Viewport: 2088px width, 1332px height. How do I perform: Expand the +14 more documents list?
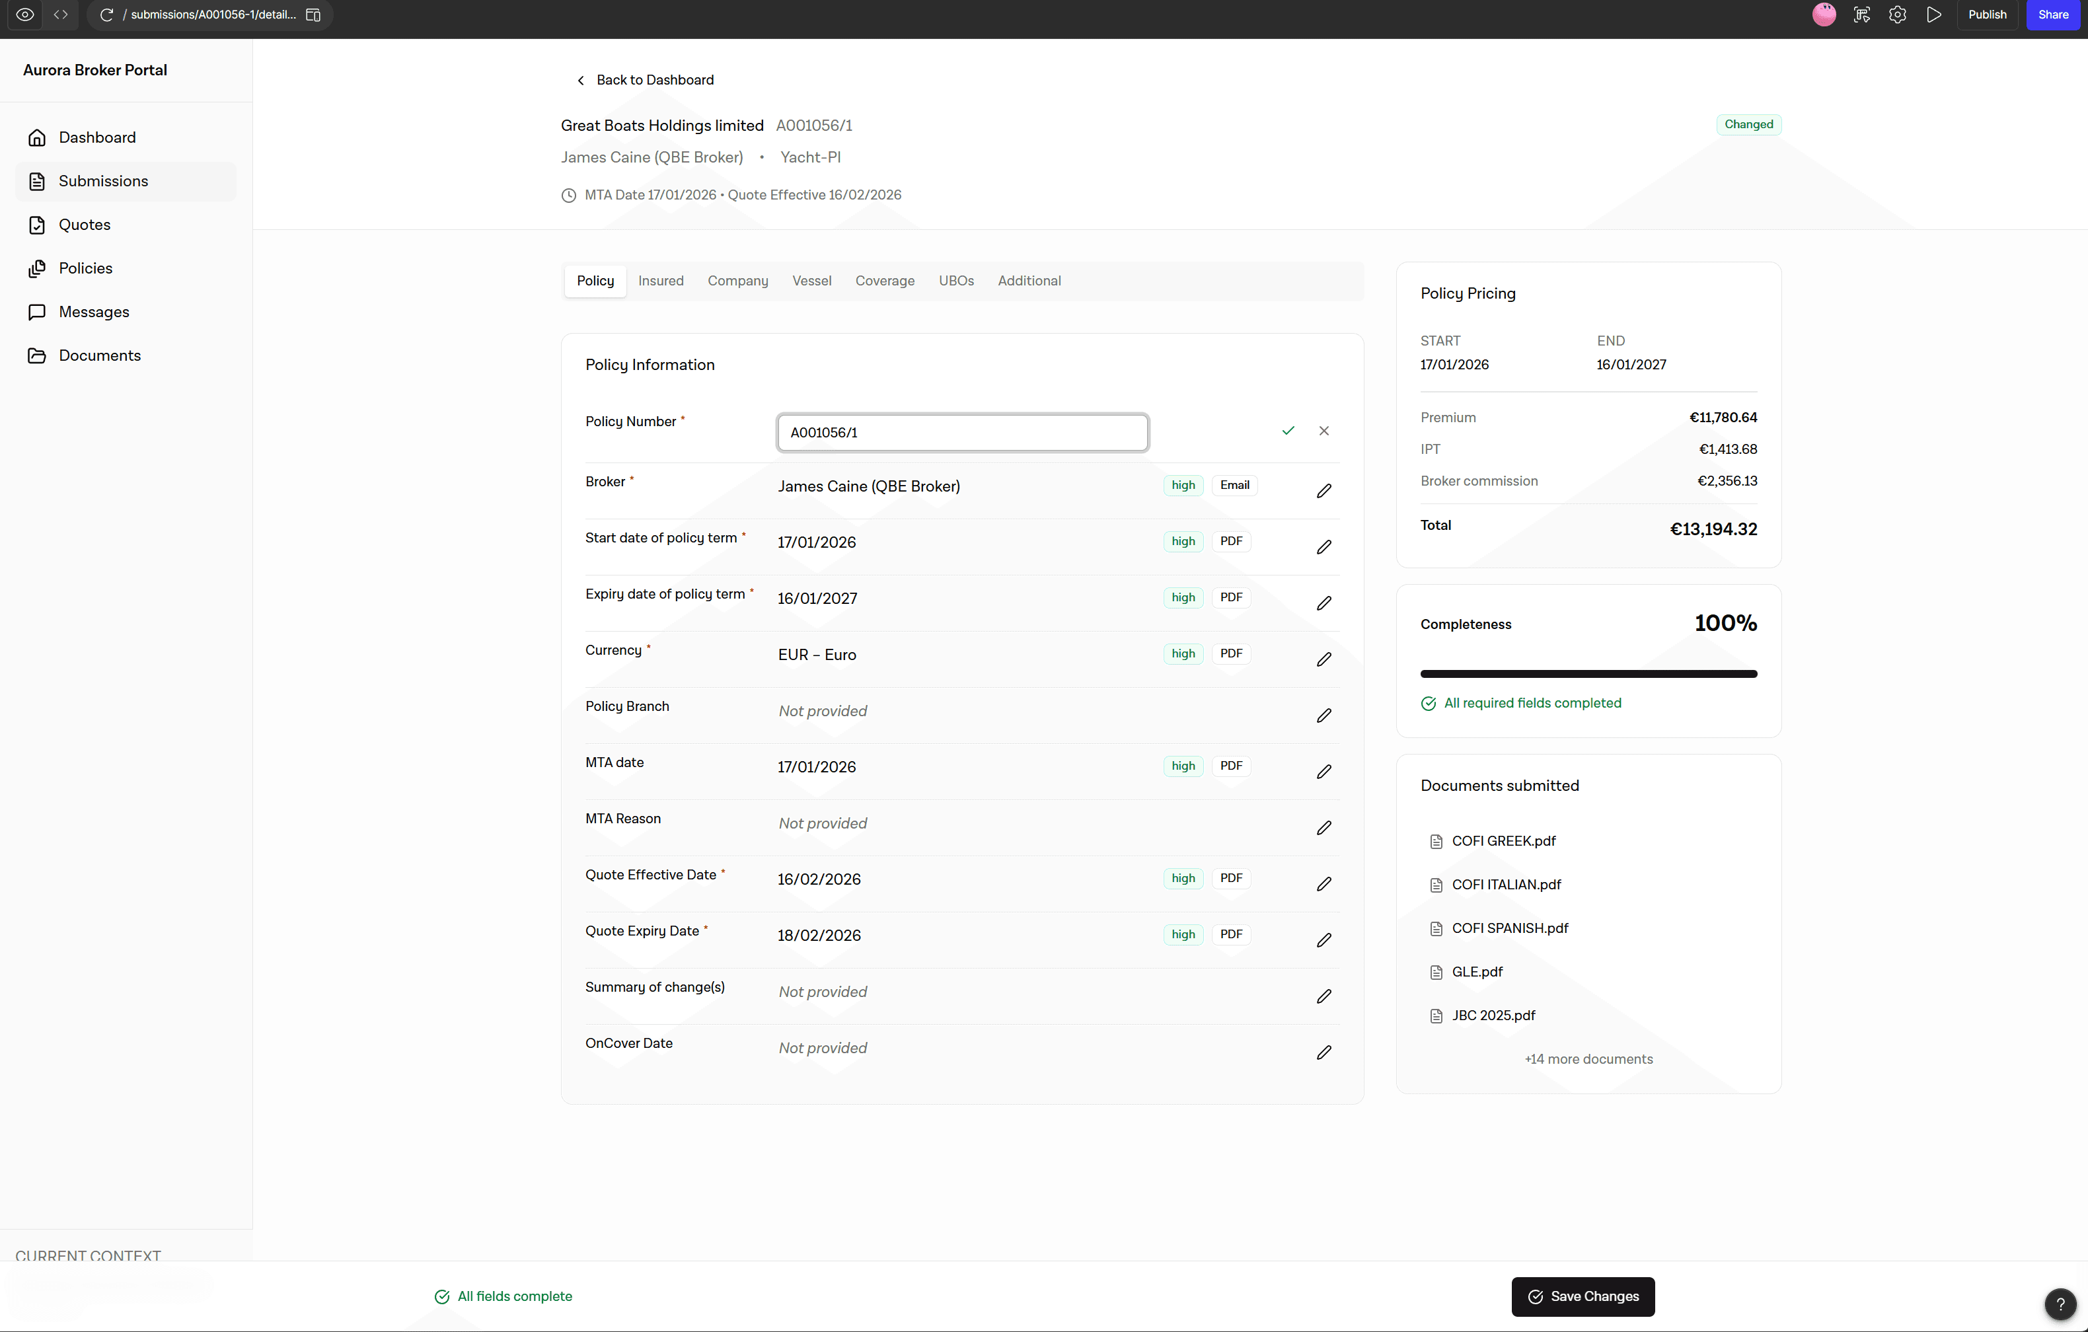(x=1588, y=1059)
